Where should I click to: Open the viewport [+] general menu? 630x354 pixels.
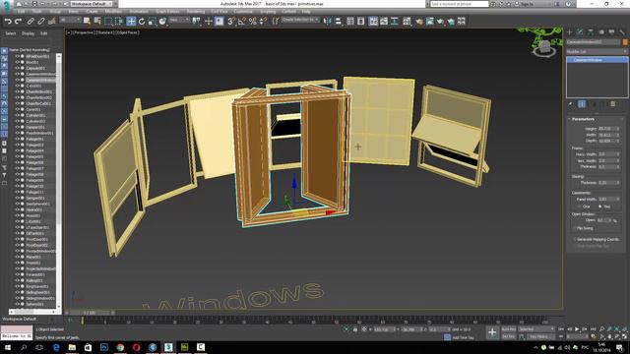click(68, 32)
